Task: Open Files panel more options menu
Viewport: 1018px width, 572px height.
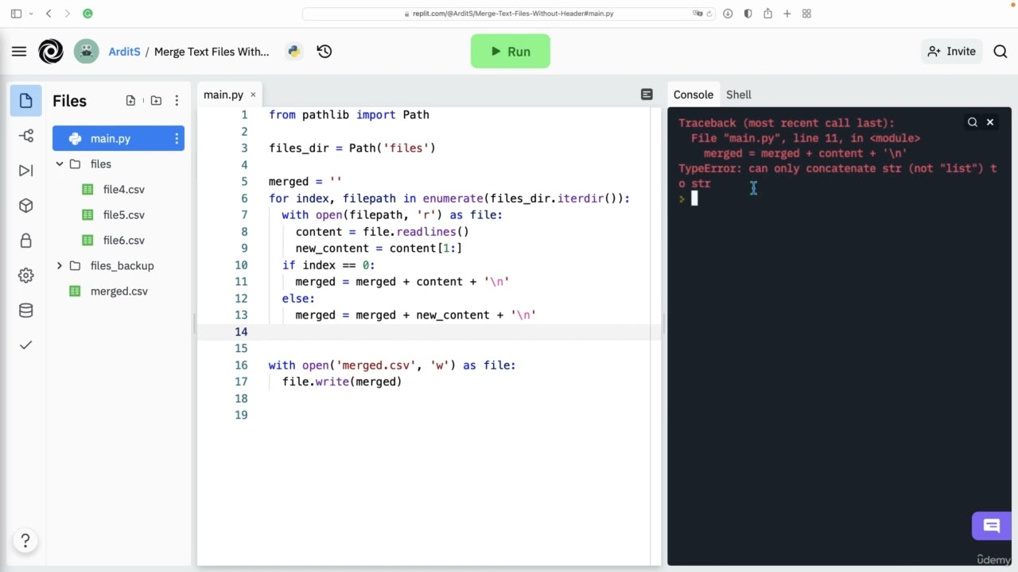Action: tap(177, 101)
